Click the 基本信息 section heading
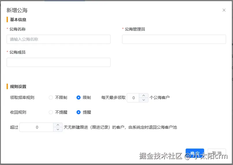The image size is (233, 165). (18, 20)
